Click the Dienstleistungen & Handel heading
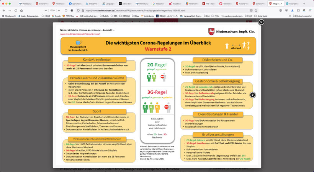 pos(218,114)
